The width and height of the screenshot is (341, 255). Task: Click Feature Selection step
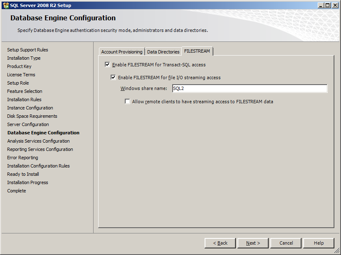[25, 91]
